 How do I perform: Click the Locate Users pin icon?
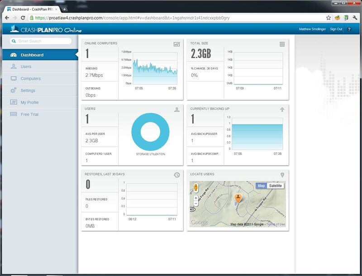(x=282, y=175)
